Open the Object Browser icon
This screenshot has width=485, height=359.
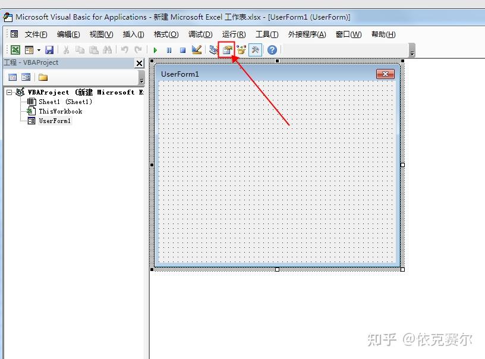pyautogui.click(x=241, y=50)
